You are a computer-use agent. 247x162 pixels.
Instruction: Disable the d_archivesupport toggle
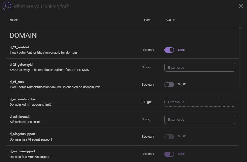click(169, 154)
